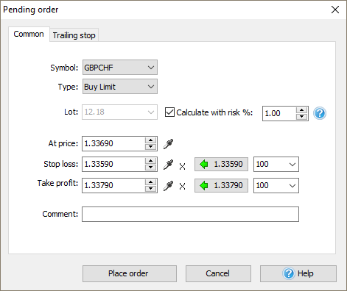The image size is (347, 291).
Task: Open the Symbol GBPCHF dropdown
Action: pyautogui.click(x=120, y=68)
